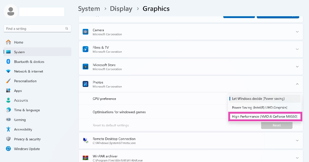Click the Microsoft Store app icon
Image resolution: width=309 pixels, height=162 pixels.
(85, 67)
